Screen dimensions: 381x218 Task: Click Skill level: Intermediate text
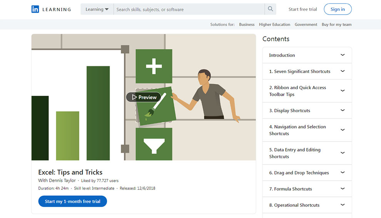point(94,188)
